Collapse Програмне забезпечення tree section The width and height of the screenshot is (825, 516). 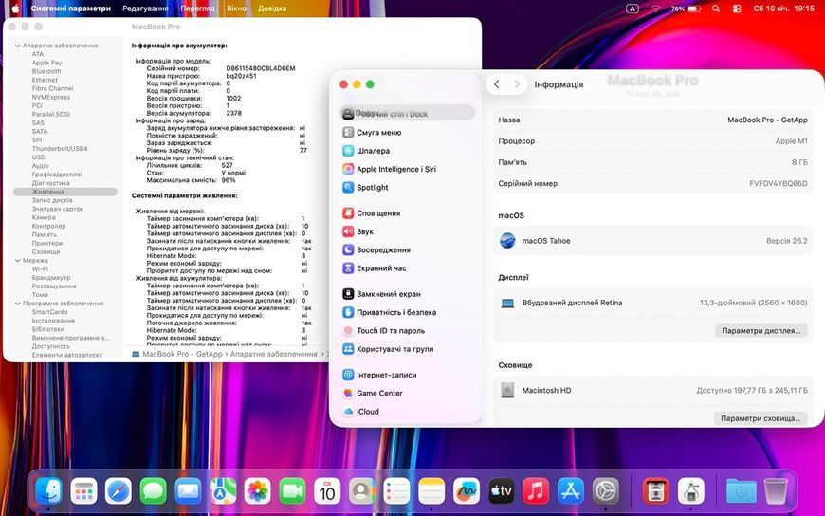coord(18,304)
